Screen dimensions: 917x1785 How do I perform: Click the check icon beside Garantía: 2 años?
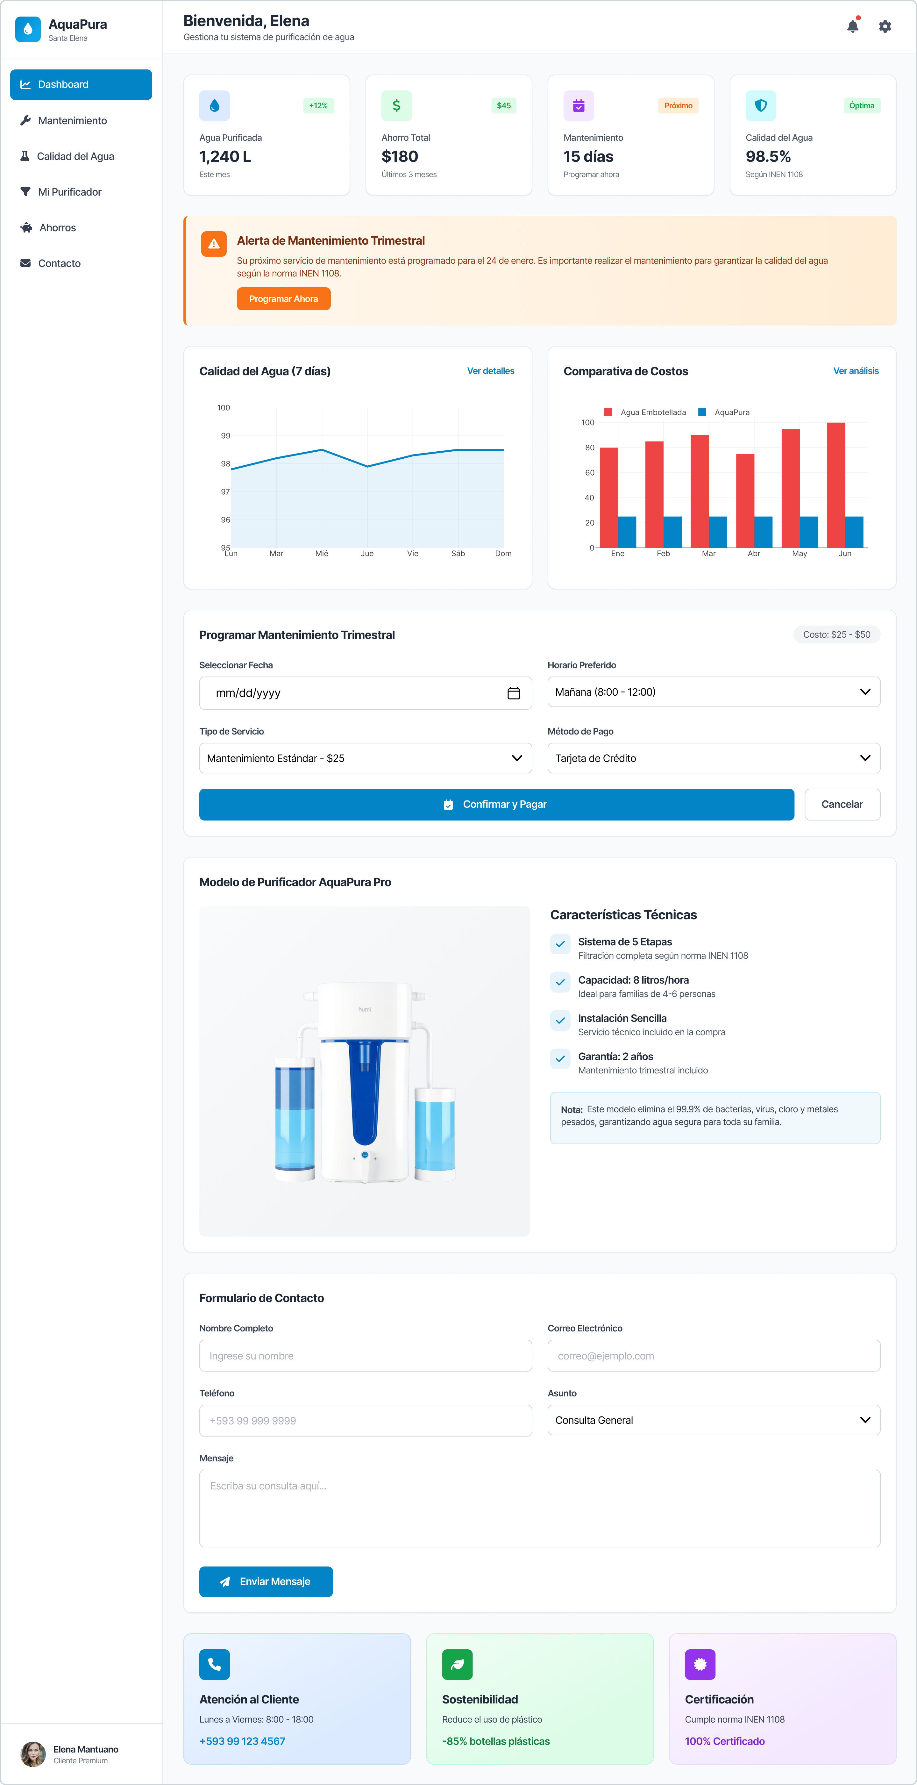[560, 1058]
